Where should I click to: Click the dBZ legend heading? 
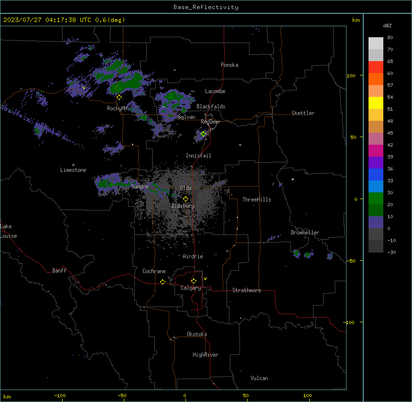[387, 26]
